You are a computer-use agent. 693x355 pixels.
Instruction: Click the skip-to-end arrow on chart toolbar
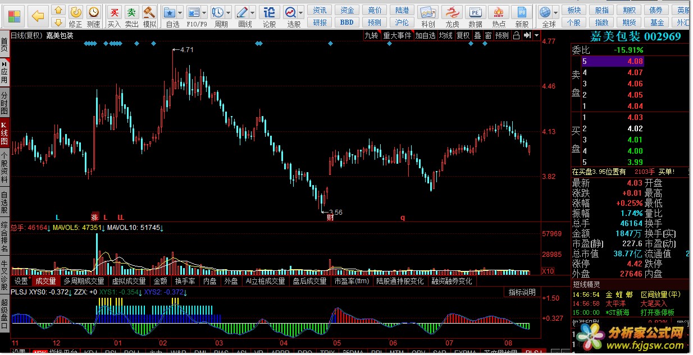point(527,35)
